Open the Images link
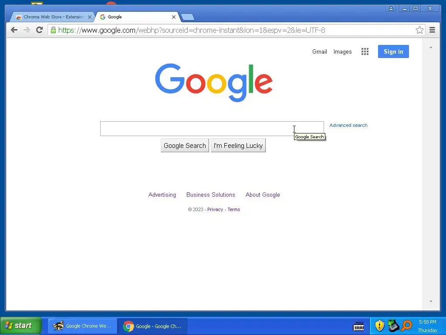Screen dimensions: 446x335 [342, 51]
